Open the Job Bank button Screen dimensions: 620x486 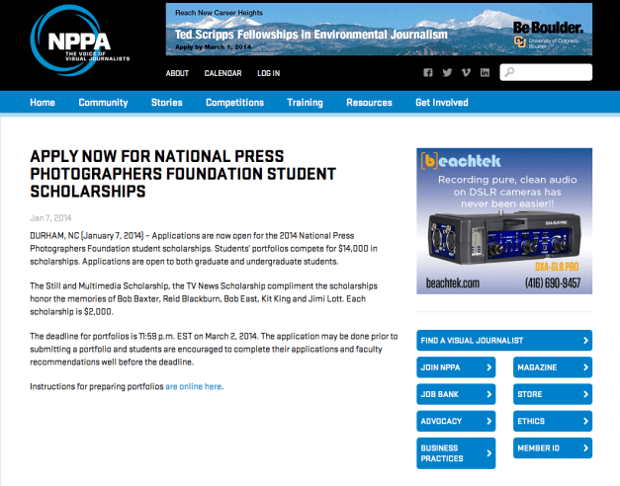click(456, 394)
